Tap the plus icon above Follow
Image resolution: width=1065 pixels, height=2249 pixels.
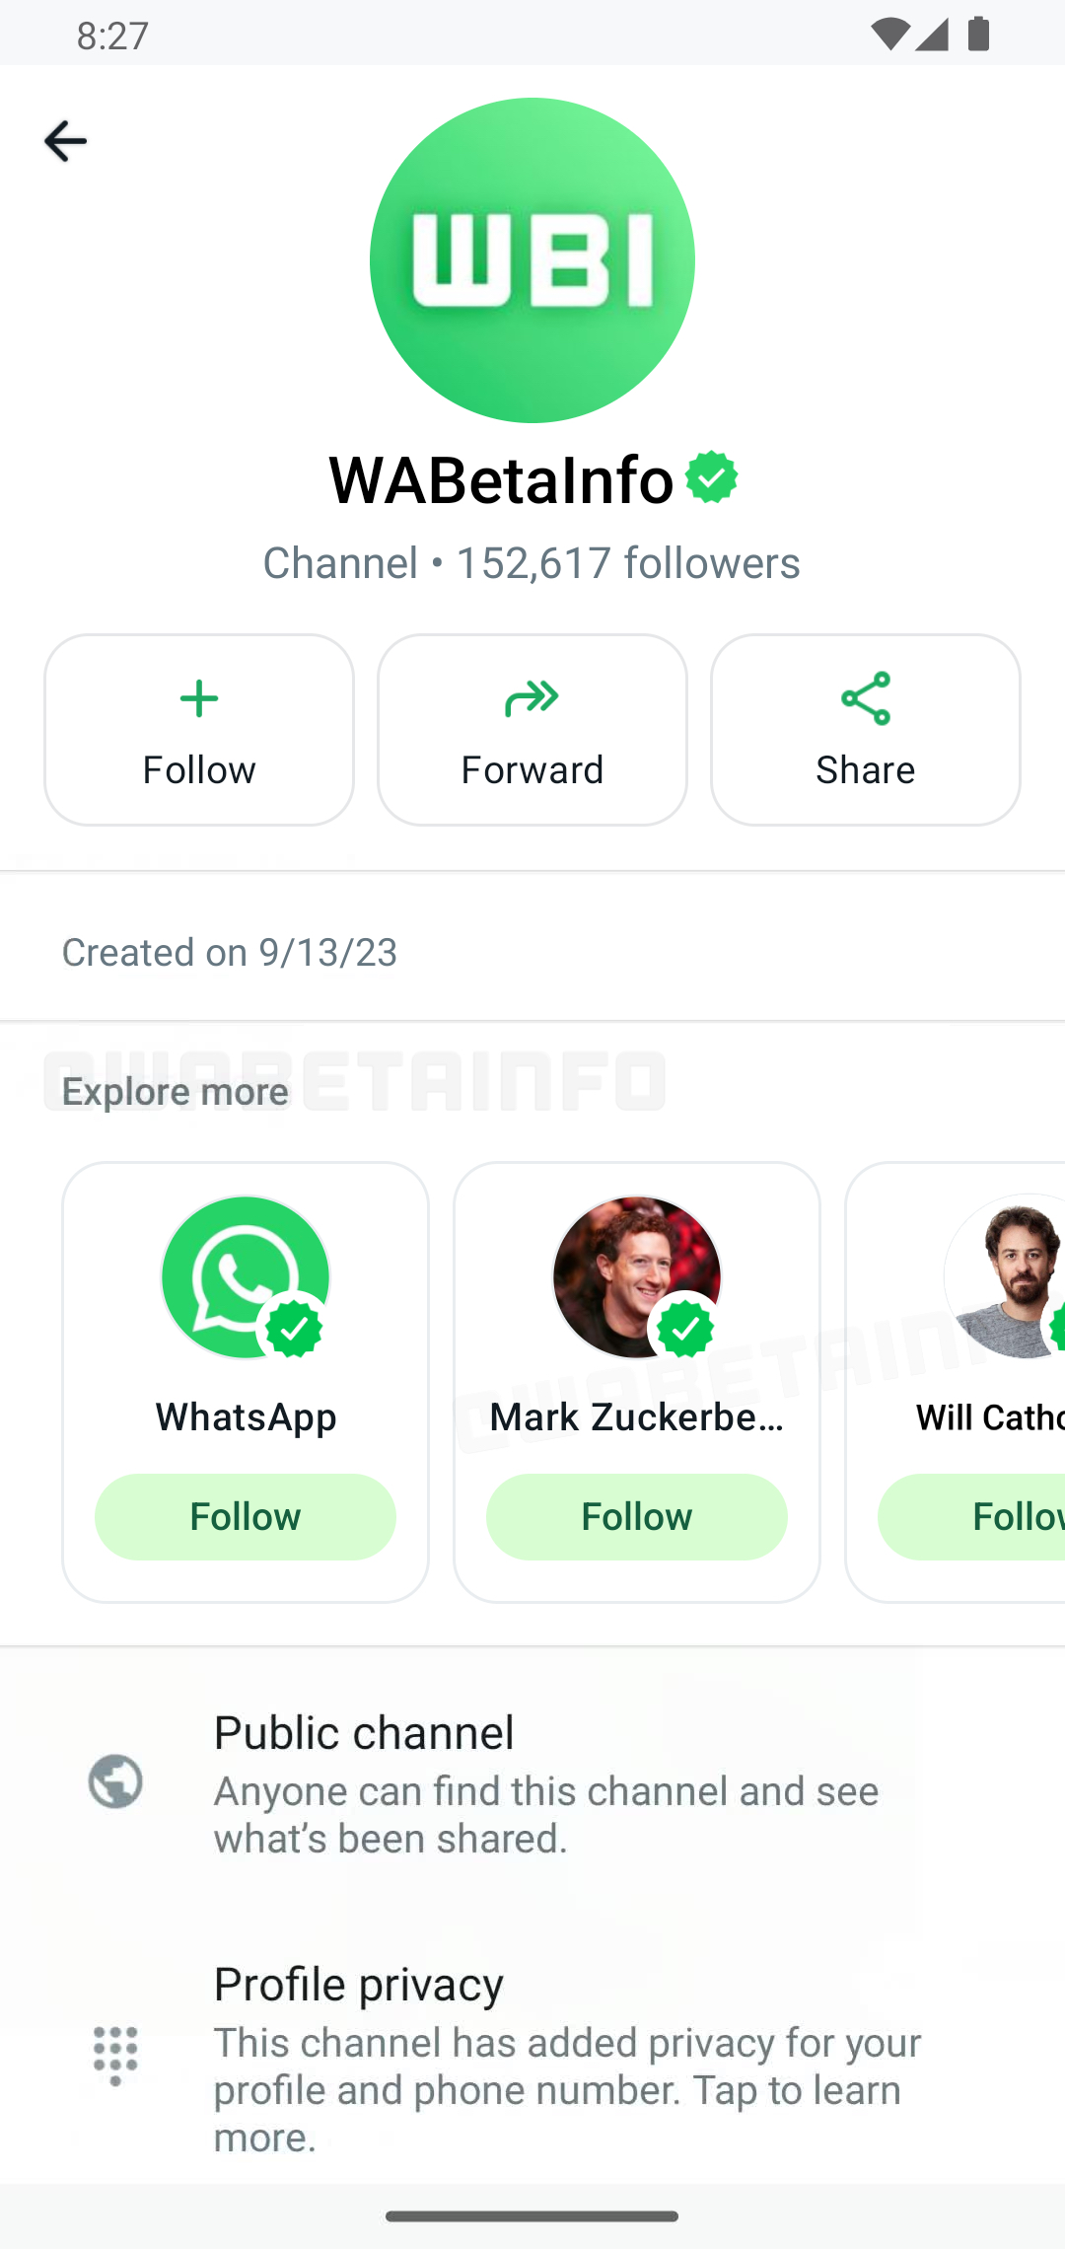coord(199,698)
